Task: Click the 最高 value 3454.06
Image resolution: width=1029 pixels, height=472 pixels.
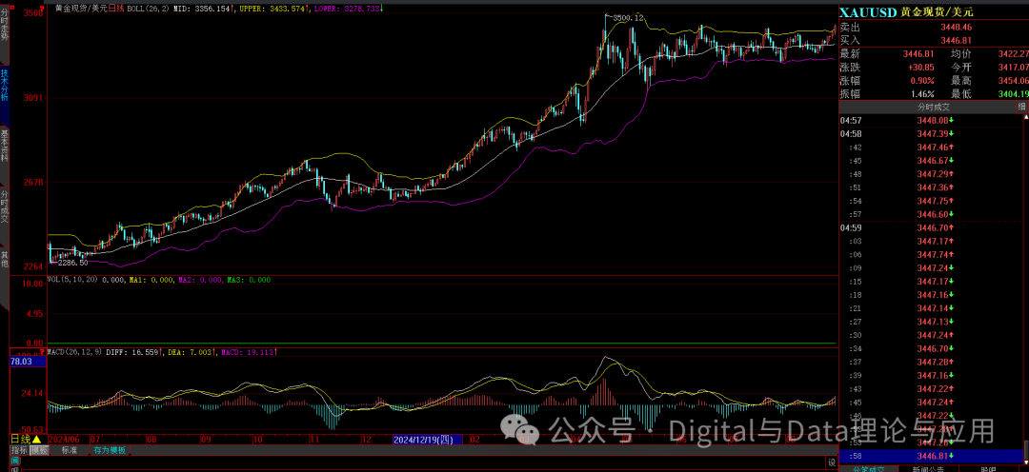Action: click(1013, 81)
